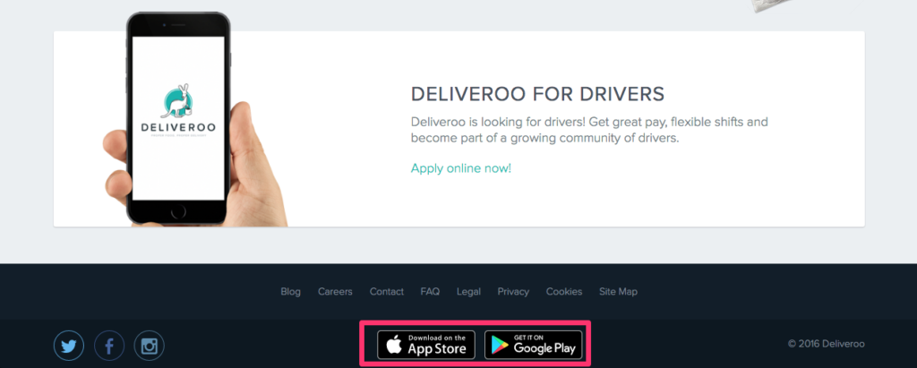Screen dimensions: 917x368
Task: Follow the Apply online now link
Action: (x=461, y=168)
